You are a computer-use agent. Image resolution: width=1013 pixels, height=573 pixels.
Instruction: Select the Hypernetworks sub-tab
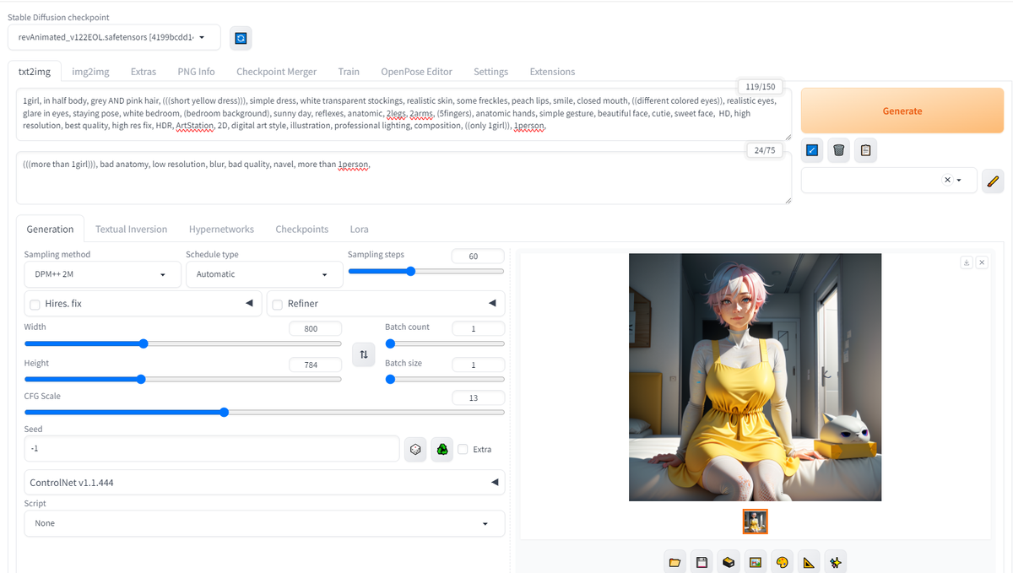tap(221, 229)
